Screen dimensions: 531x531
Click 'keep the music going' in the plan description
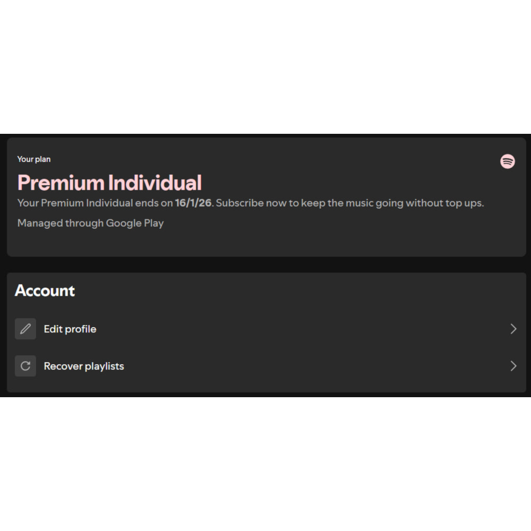[x=352, y=203]
